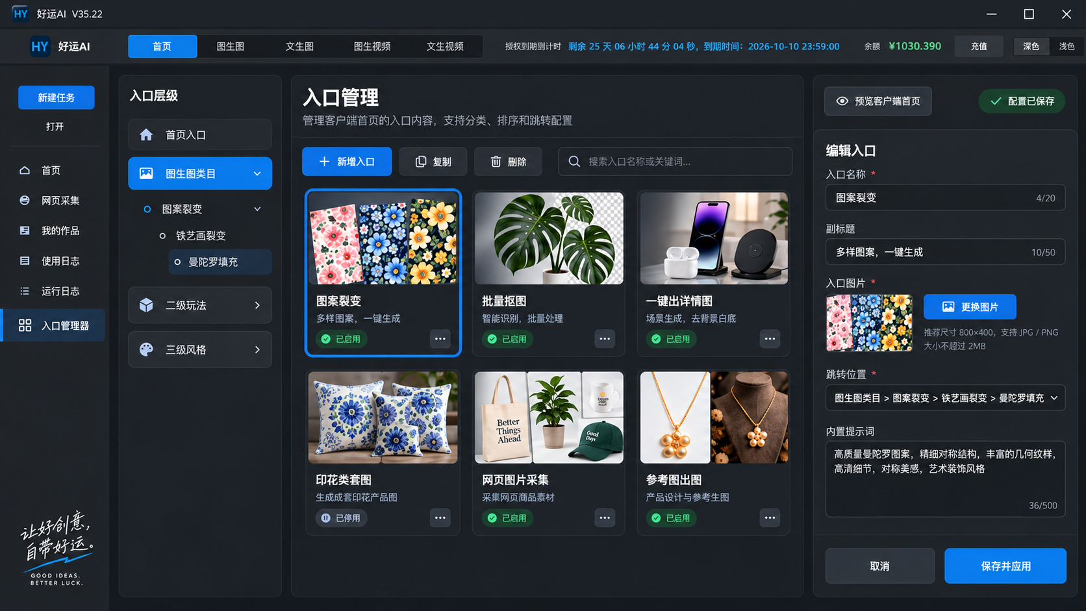Switch to the 文生图 tab
This screenshot has width=1086, height=611.
click(299, 46)
